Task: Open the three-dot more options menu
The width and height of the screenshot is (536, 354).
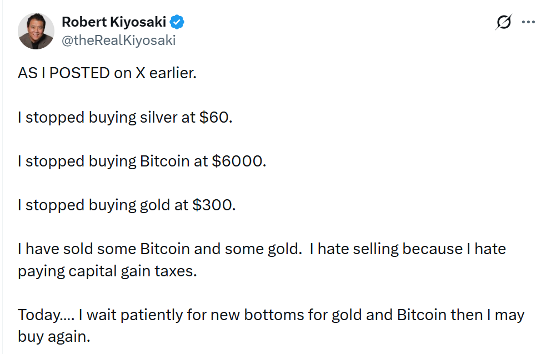Action: (x=527, y=23)
